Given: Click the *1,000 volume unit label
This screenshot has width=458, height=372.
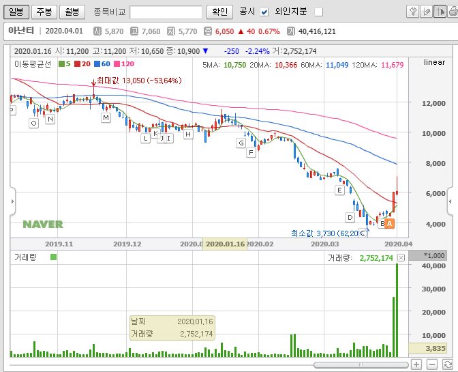Looking at the screenshot, I should (x=427, y=255).
